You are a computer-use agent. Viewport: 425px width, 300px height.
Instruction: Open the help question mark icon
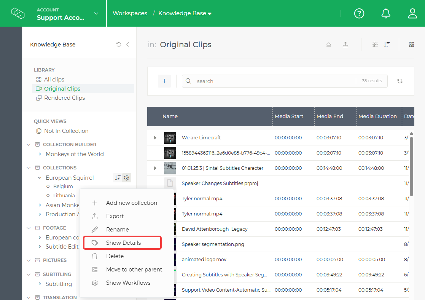(x=359, y=13)
